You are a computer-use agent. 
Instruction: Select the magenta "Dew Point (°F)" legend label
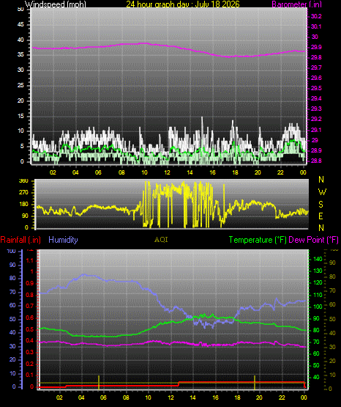(313, 240)
